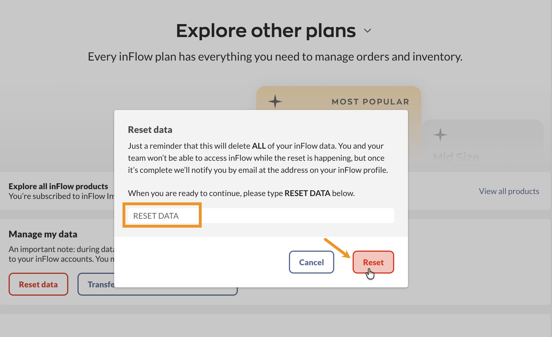Click the star icon on Most Popular card

pyautogui.click(x=275, y=101)
